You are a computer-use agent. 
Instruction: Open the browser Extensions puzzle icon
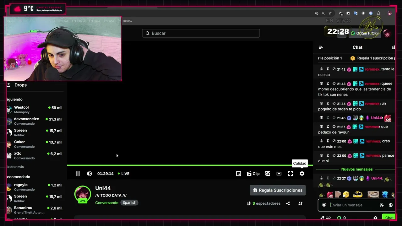(x=378, y=13)
